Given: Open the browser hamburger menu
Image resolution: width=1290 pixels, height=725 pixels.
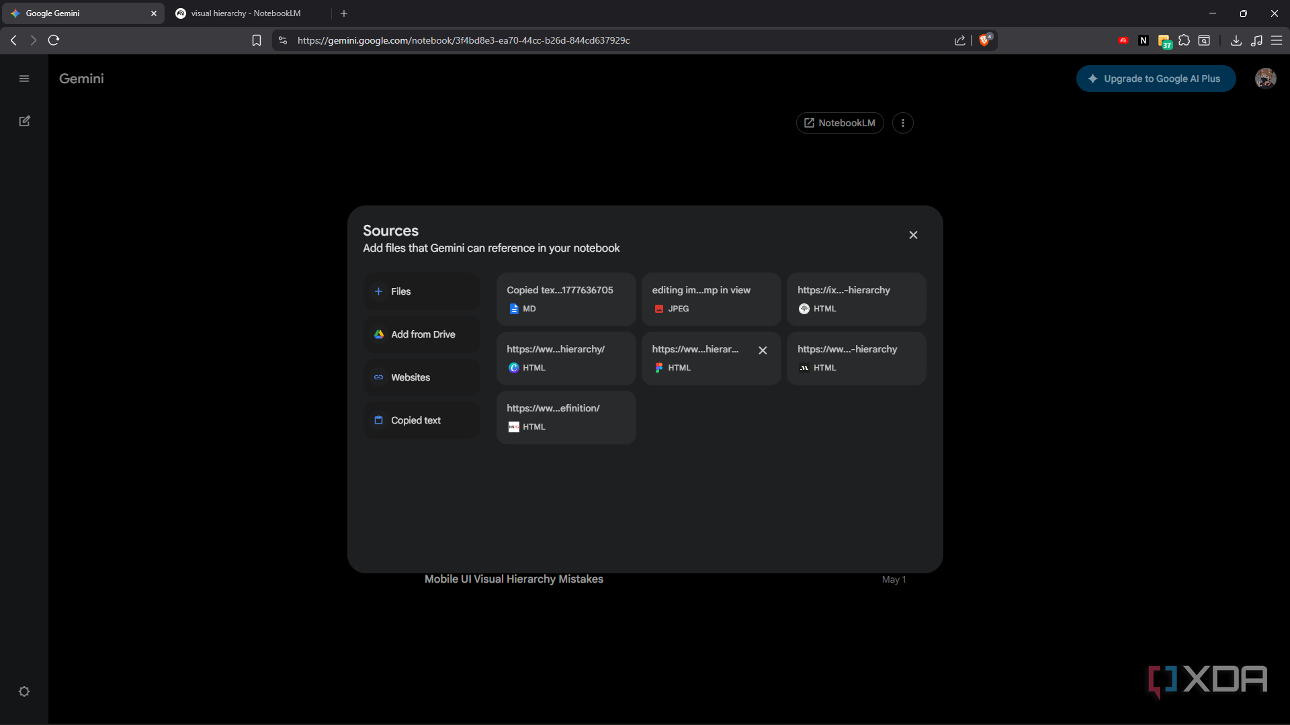Looking at the screenshot, I should (x=1277, y=40).
